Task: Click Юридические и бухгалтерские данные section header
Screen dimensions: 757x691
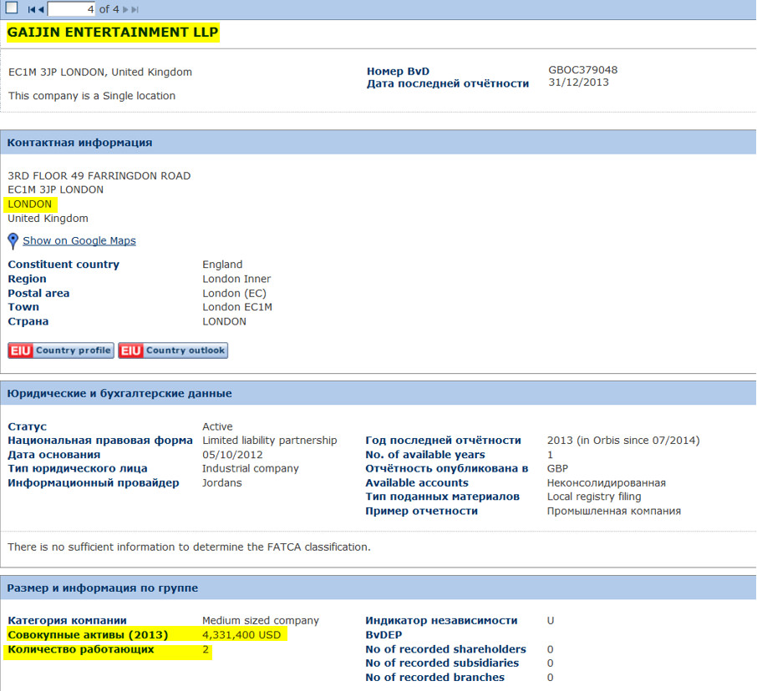Action: pos(378,393)
